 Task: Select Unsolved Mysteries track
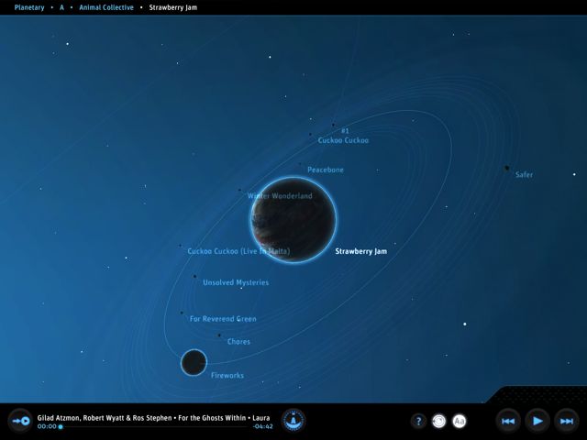tap(236, 282)
